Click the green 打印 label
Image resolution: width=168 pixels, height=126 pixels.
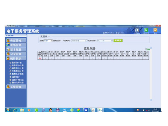[148, 49]
